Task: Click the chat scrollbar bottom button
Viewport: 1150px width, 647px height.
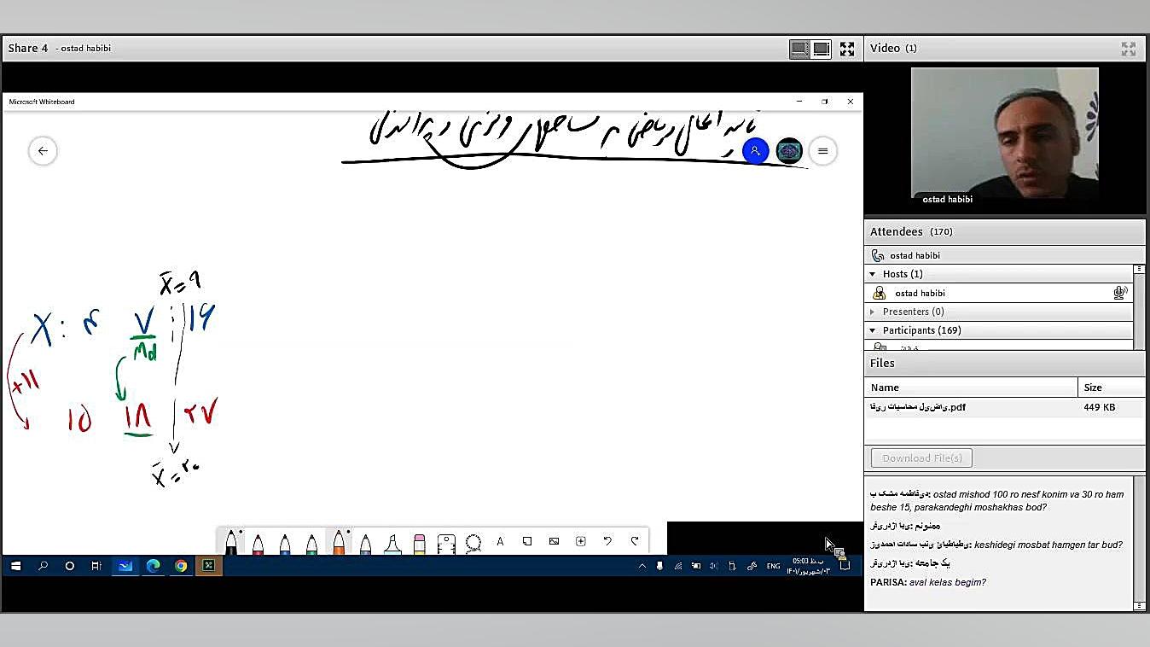Action: coord(1140,606)
